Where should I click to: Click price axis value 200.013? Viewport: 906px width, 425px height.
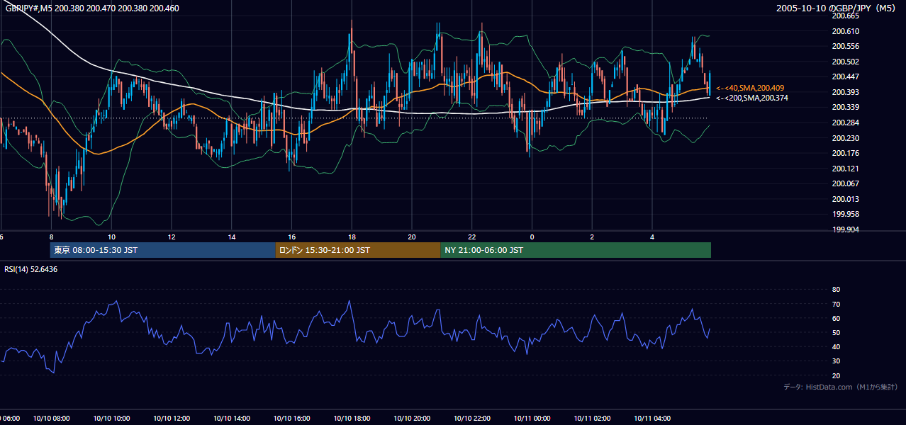pyautogui.click(x=845, y=199)
